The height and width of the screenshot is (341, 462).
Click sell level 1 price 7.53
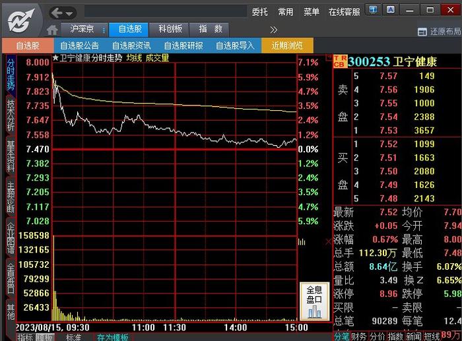click(388, 130)
